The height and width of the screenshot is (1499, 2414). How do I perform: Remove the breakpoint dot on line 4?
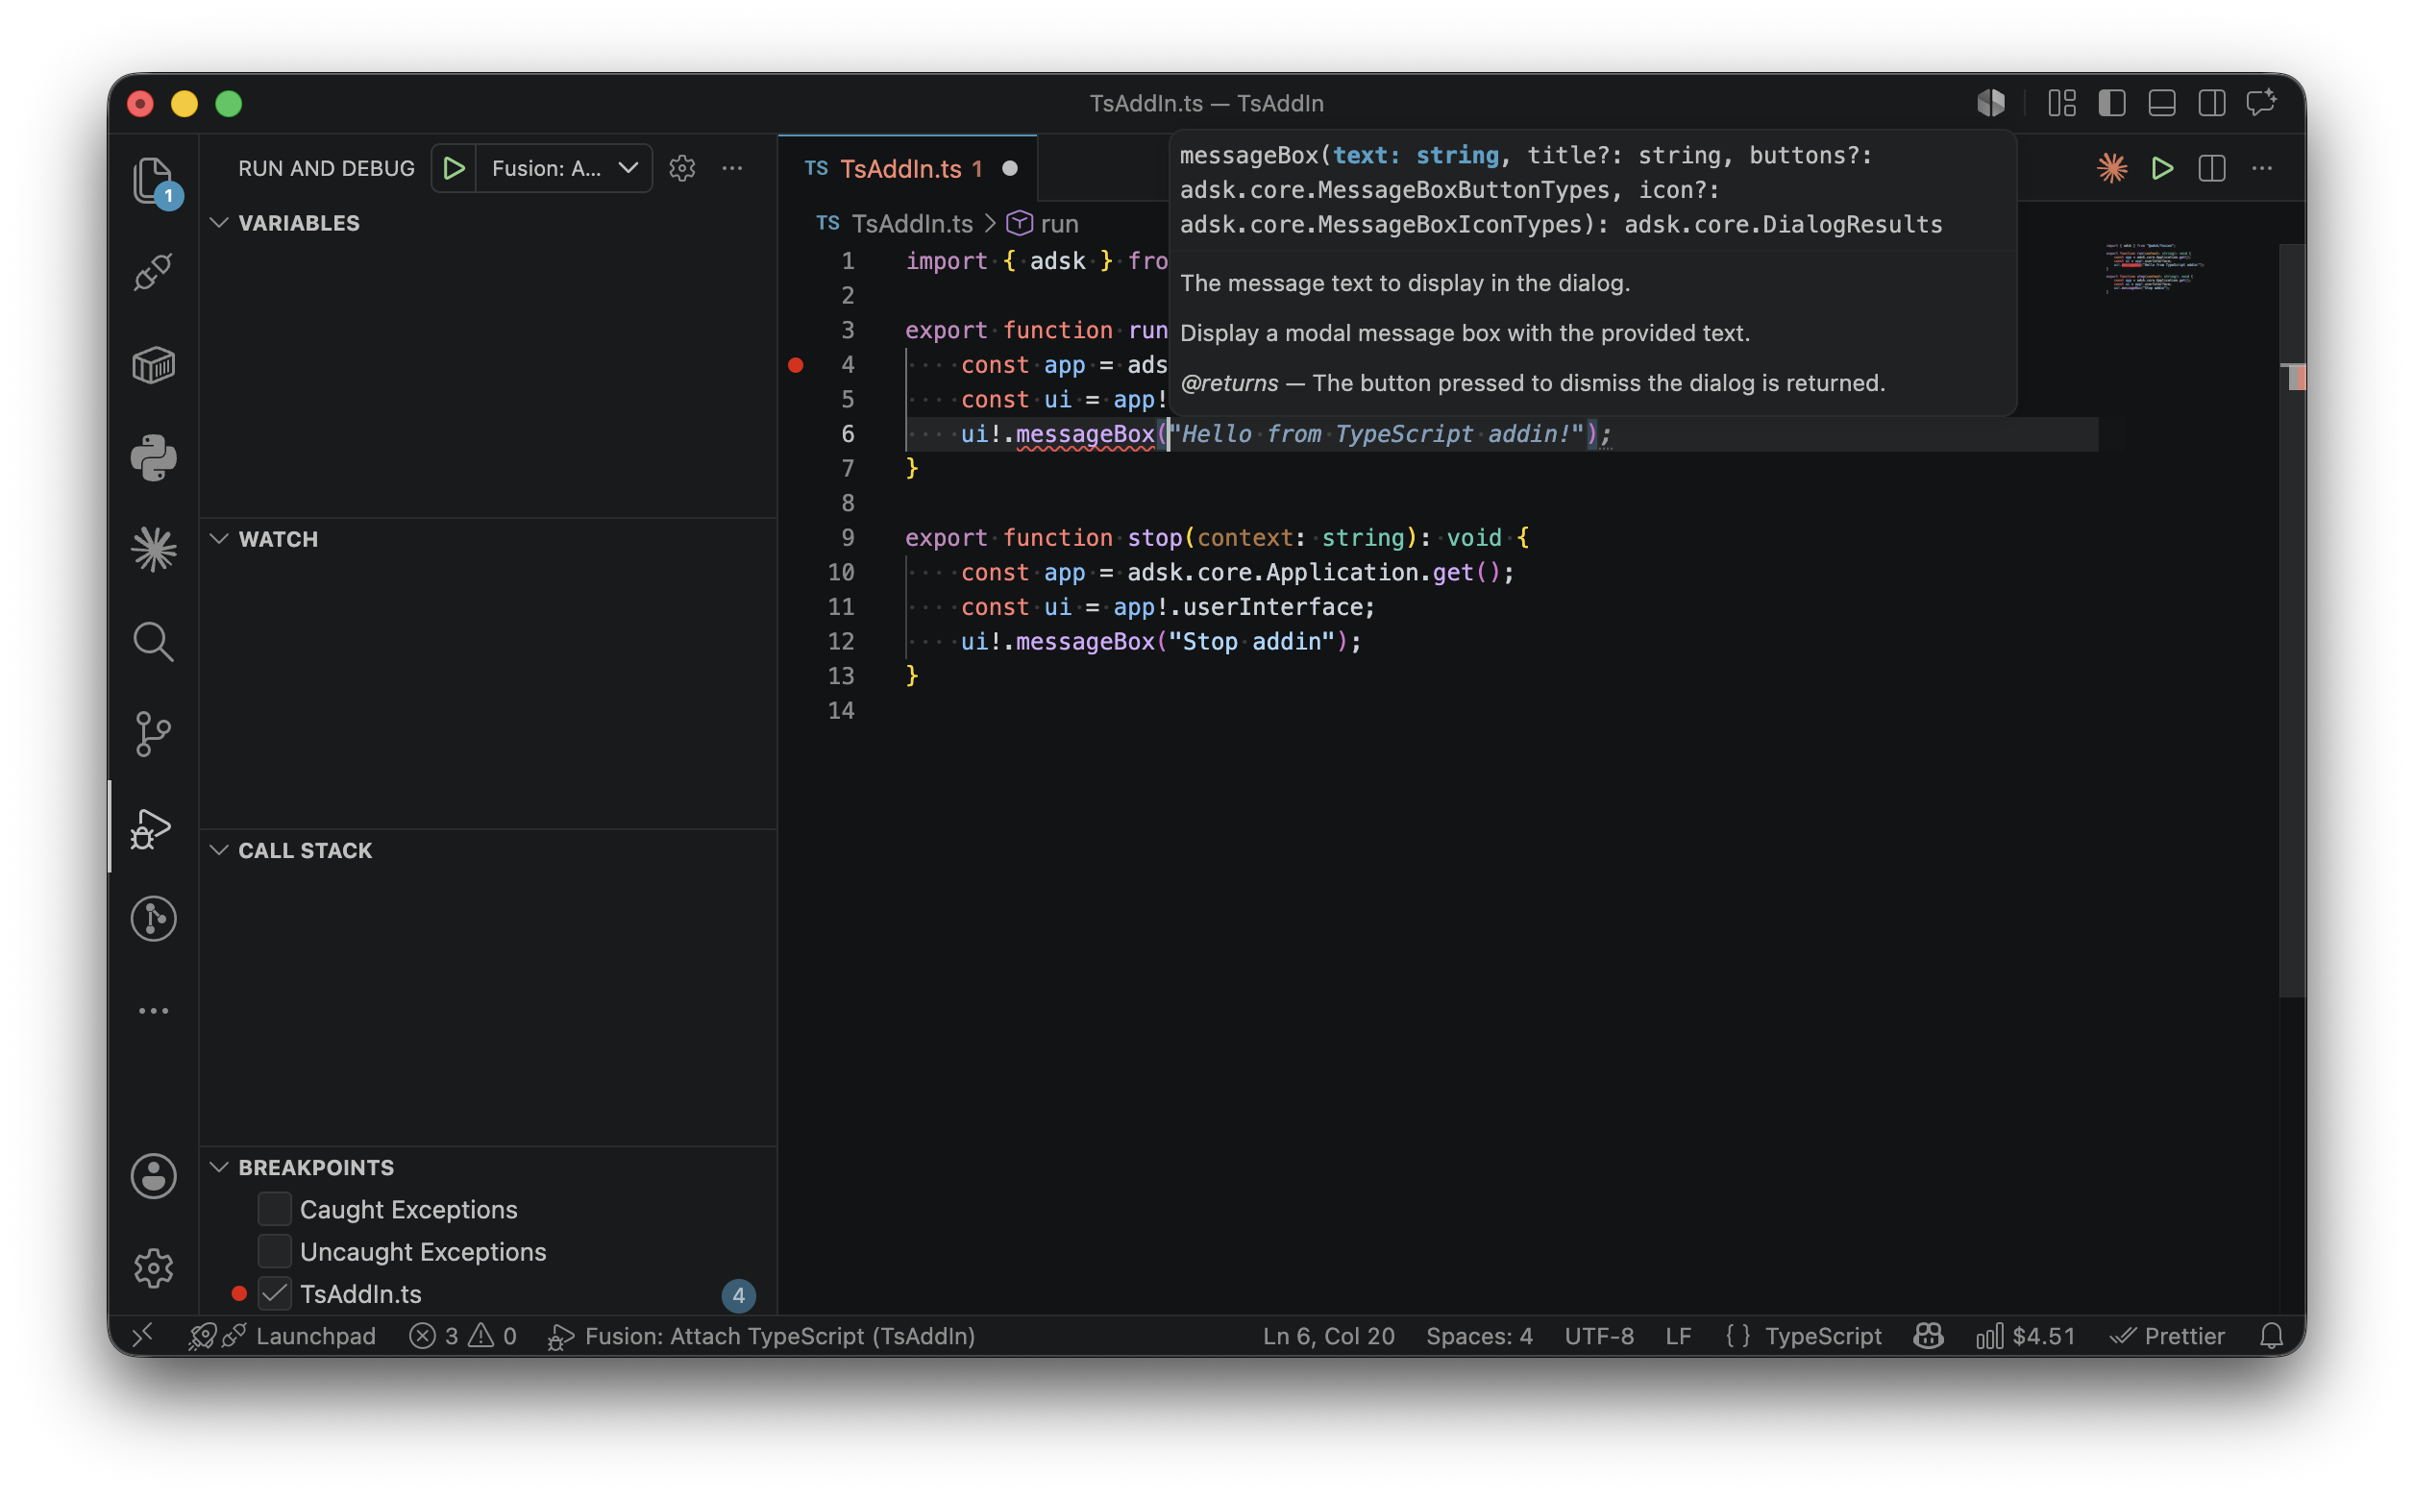point(795,365)
